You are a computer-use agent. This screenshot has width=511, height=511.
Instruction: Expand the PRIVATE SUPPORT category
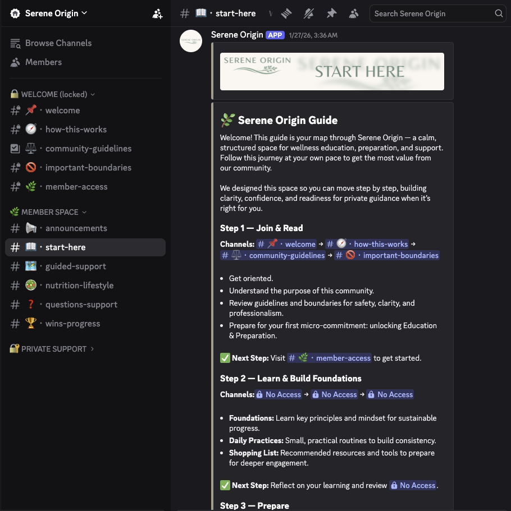pyautogui.click(x=51, y=348)
